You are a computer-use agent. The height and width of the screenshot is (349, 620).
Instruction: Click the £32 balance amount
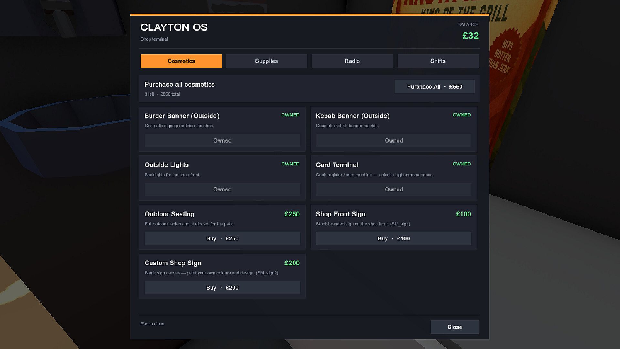[470, 36]
